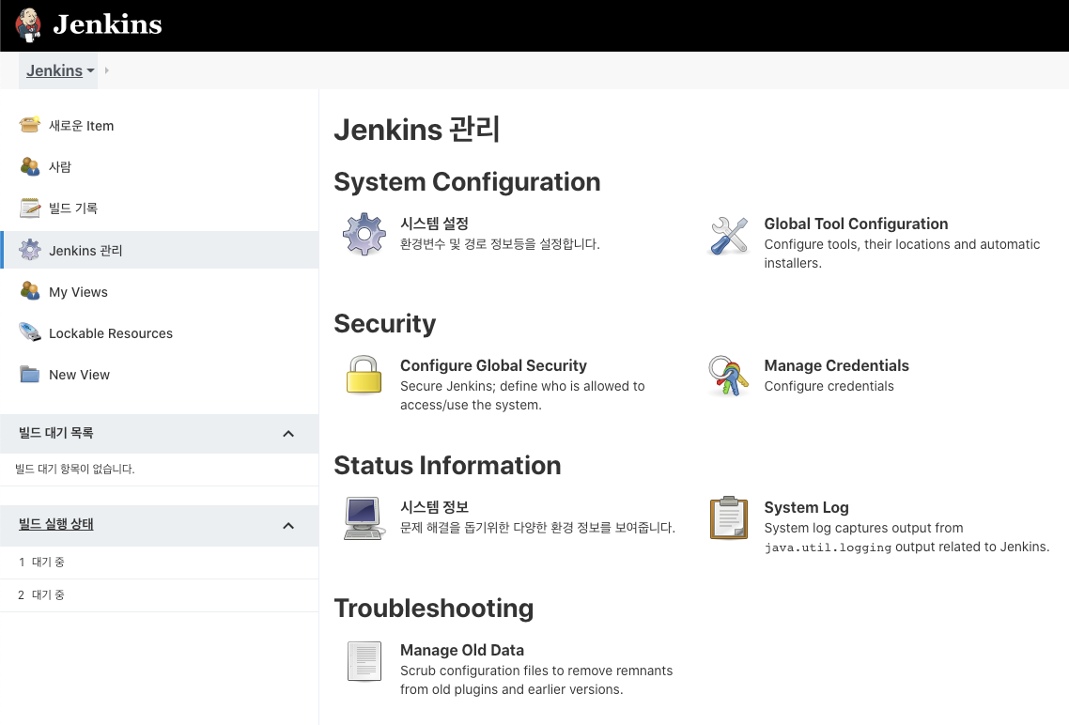Open the 사람 sidebar link
Image resolution: width=1069 pixels, height=725 pixels.
(60, 167)
